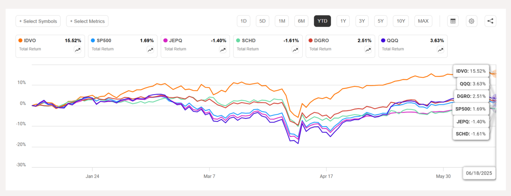Click the trend arrow icon on DGRO card
This screenshot has height=196, width=511.
pos(367,49)
